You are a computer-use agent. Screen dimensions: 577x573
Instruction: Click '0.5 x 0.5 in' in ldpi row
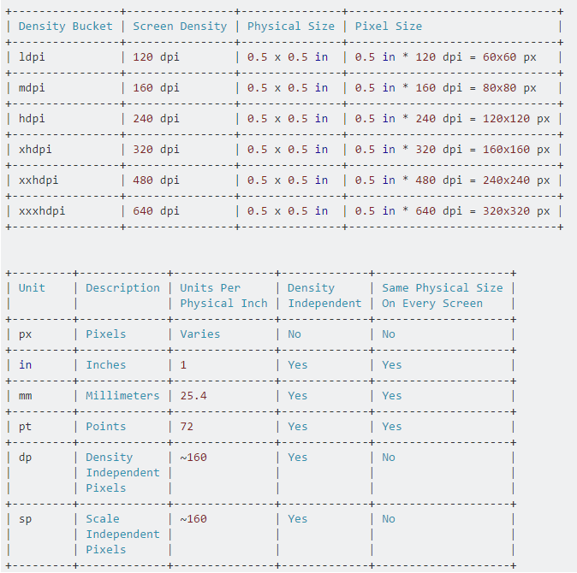288,57
